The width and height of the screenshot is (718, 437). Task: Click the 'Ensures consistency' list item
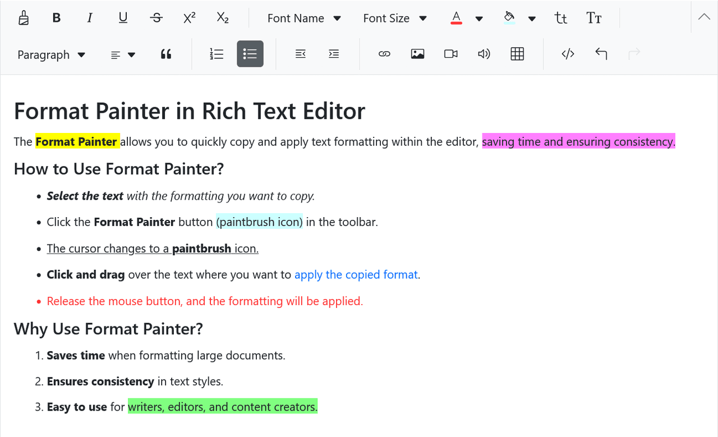135,381
